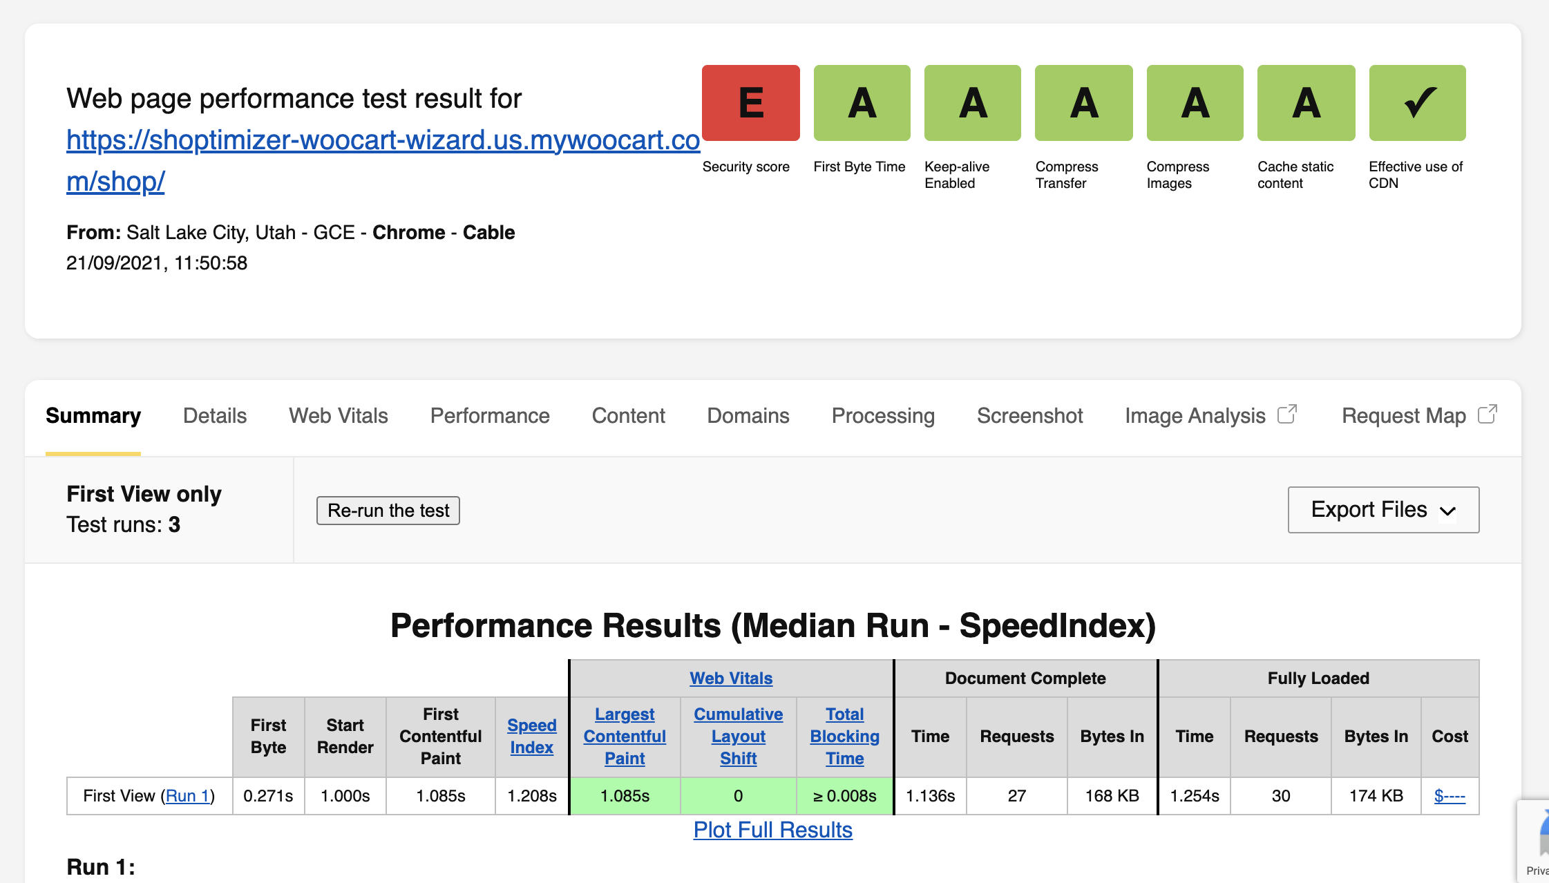
Task: Click the test date 21/09/2021, 11:50:58
Action: pos(157,263)
